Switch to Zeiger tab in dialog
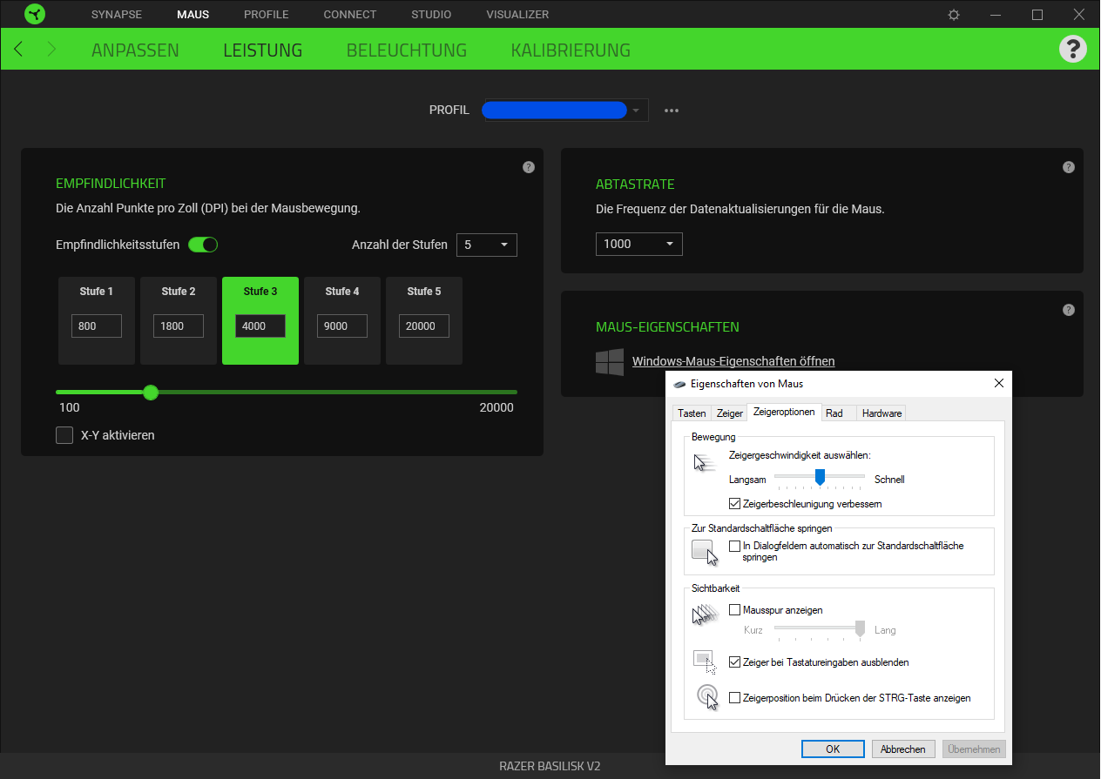Image resolution: width=1101 pixels, height=779 pixels. pyautogui.click(x=730, y=413)
